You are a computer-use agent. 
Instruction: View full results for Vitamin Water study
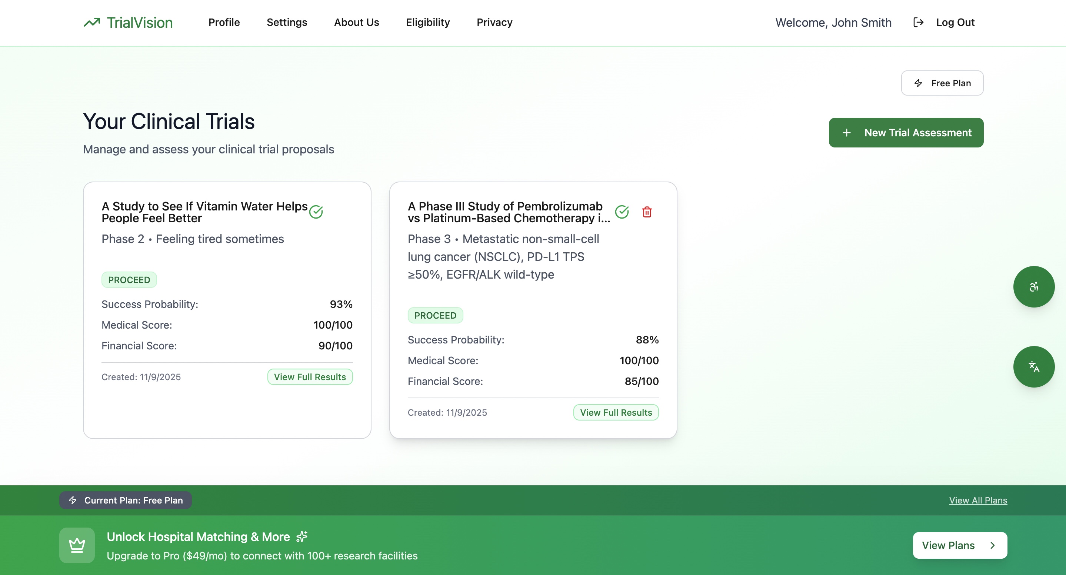[x=310, y=377]
